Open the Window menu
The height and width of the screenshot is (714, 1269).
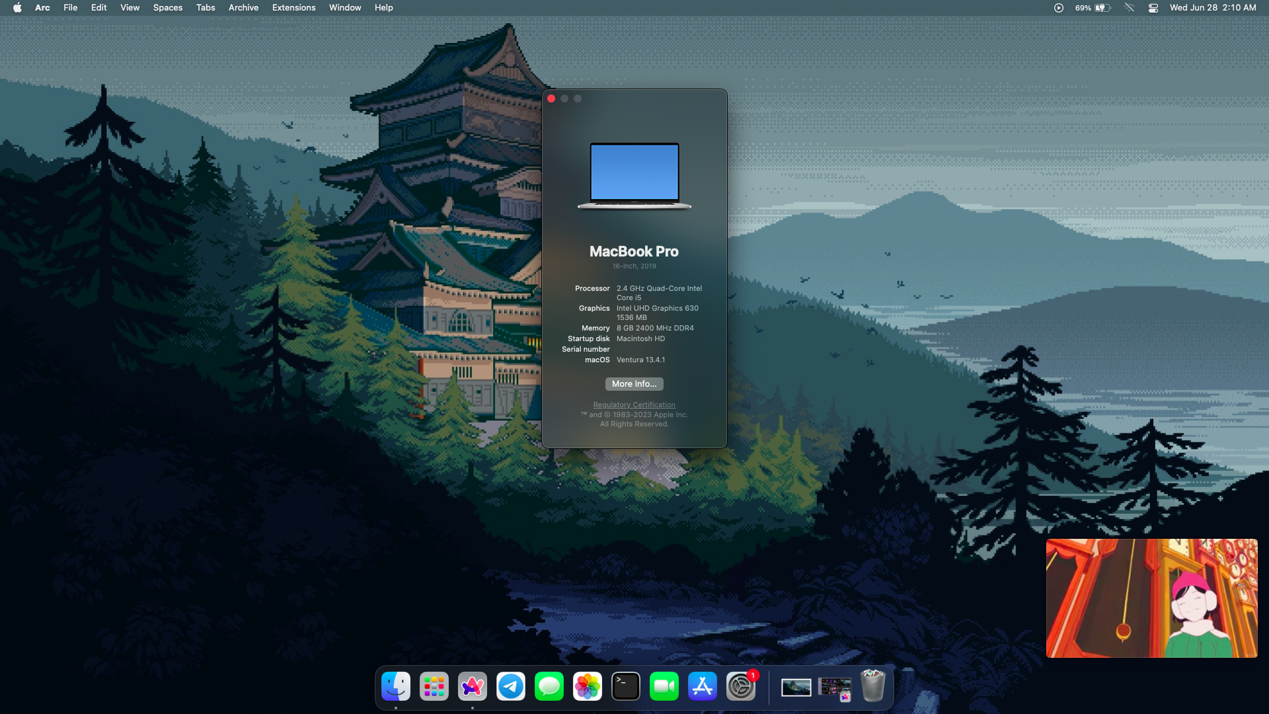click(345, 8)
